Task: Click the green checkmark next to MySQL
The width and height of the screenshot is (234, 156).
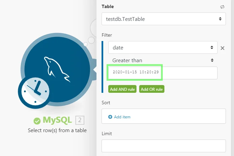Action: pyautogui.click(x=37, y=121)
